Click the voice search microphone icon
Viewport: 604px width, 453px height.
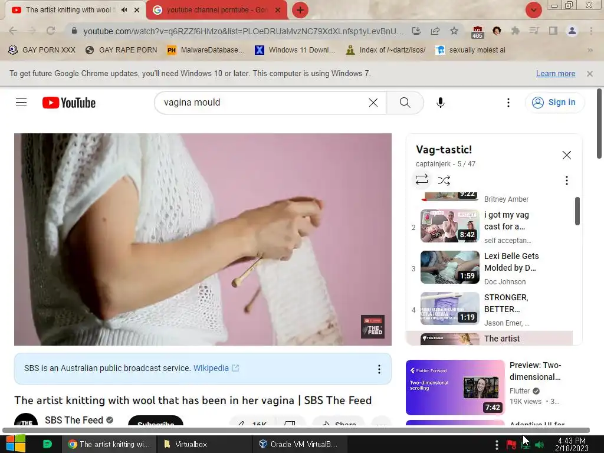440,103
